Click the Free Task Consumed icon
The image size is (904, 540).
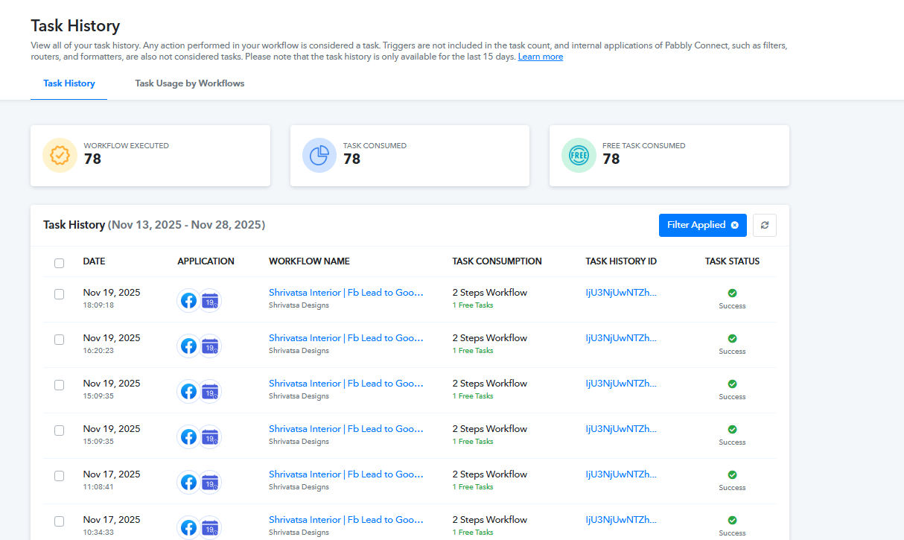[x=579, y=156]
